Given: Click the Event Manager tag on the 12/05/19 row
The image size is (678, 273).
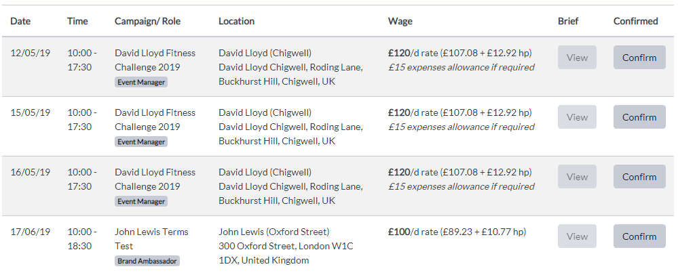Looking at the screenshot, I should click(x=141, y=83).
